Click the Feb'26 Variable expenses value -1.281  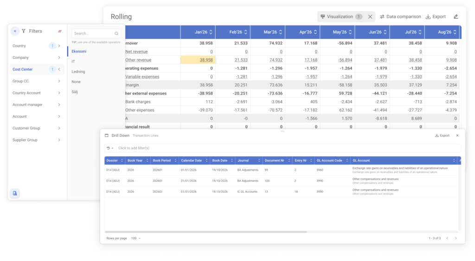pos(241,76)
